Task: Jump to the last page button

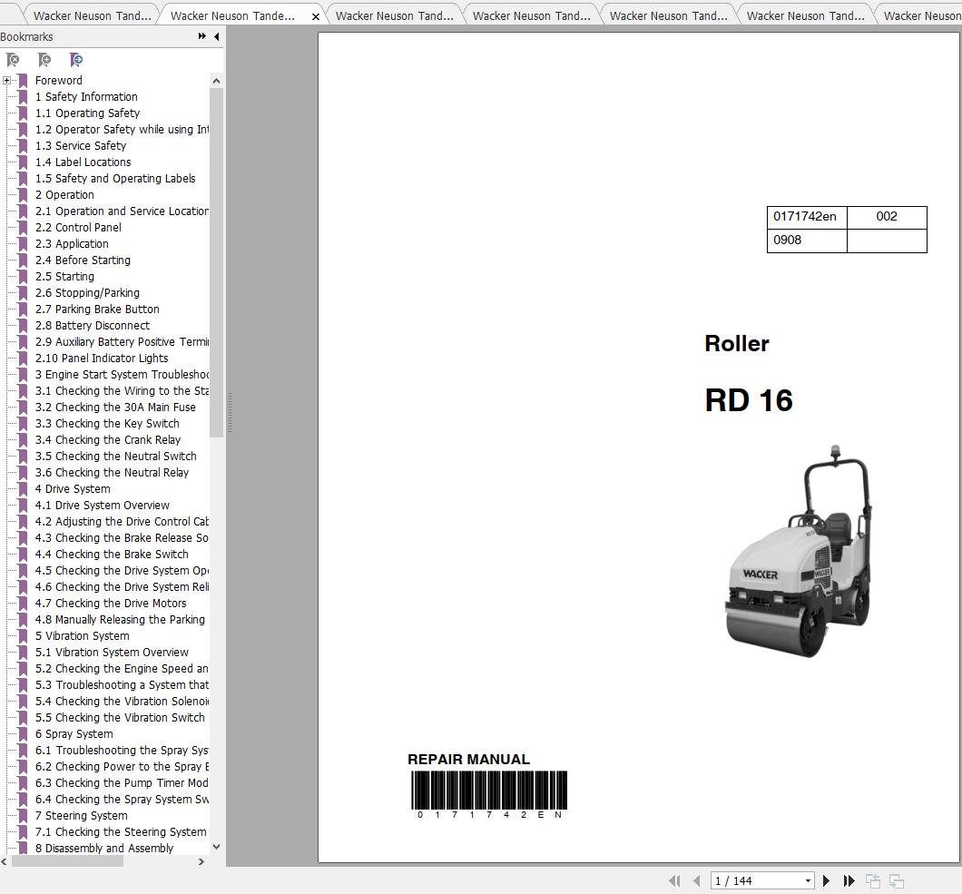Action: tap(849, 880)
